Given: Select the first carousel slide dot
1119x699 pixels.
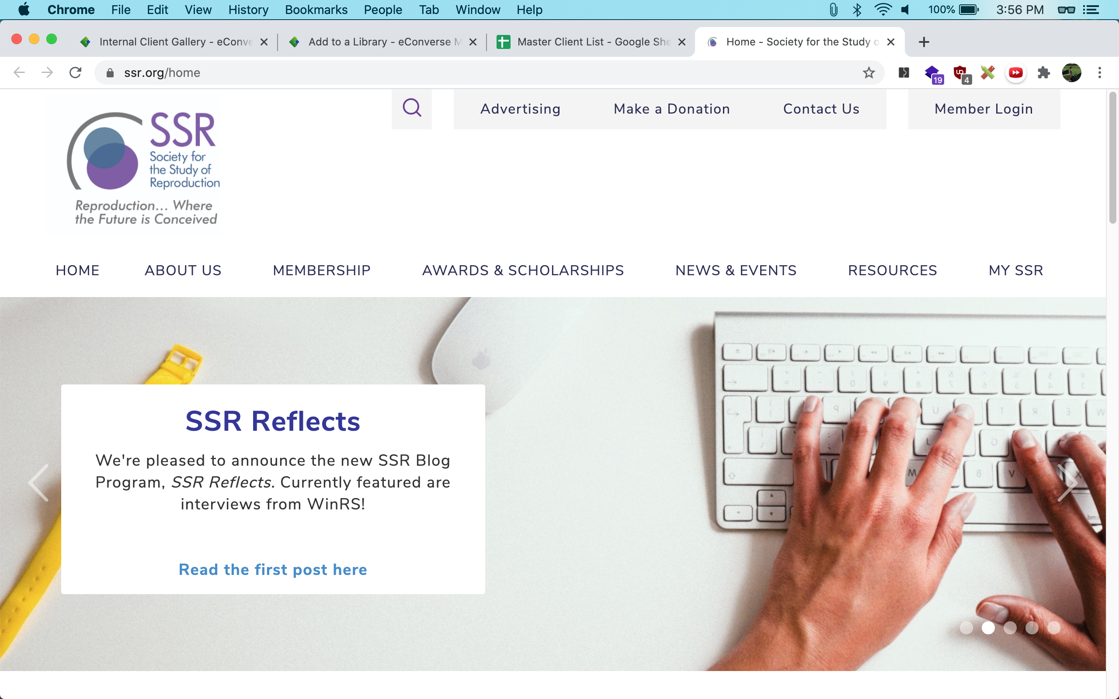Looking at the screenshot, I should click(x=966, y=627).
